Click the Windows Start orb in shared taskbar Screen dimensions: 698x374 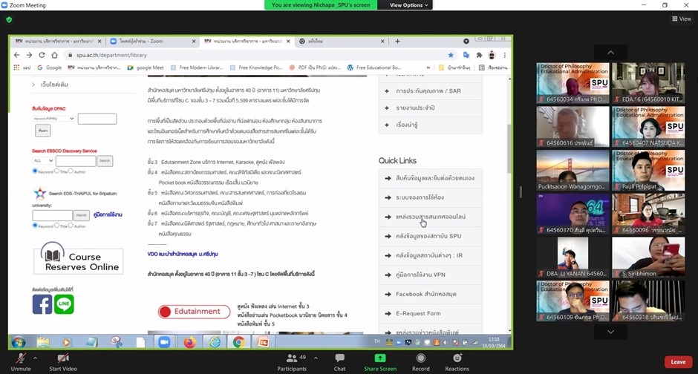coord(19,342)
